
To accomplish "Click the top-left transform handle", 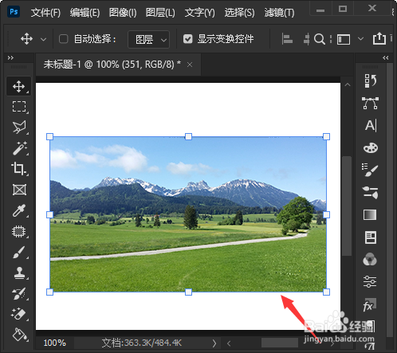I will [x=49, y=136].
